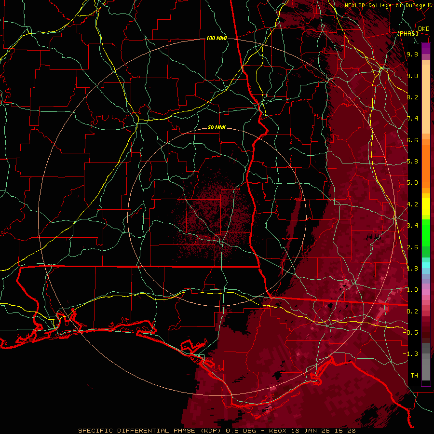The height and width of the screenshot is (434, 434).
Task: Click the 9.8 value on the scale
Action: 412,54
